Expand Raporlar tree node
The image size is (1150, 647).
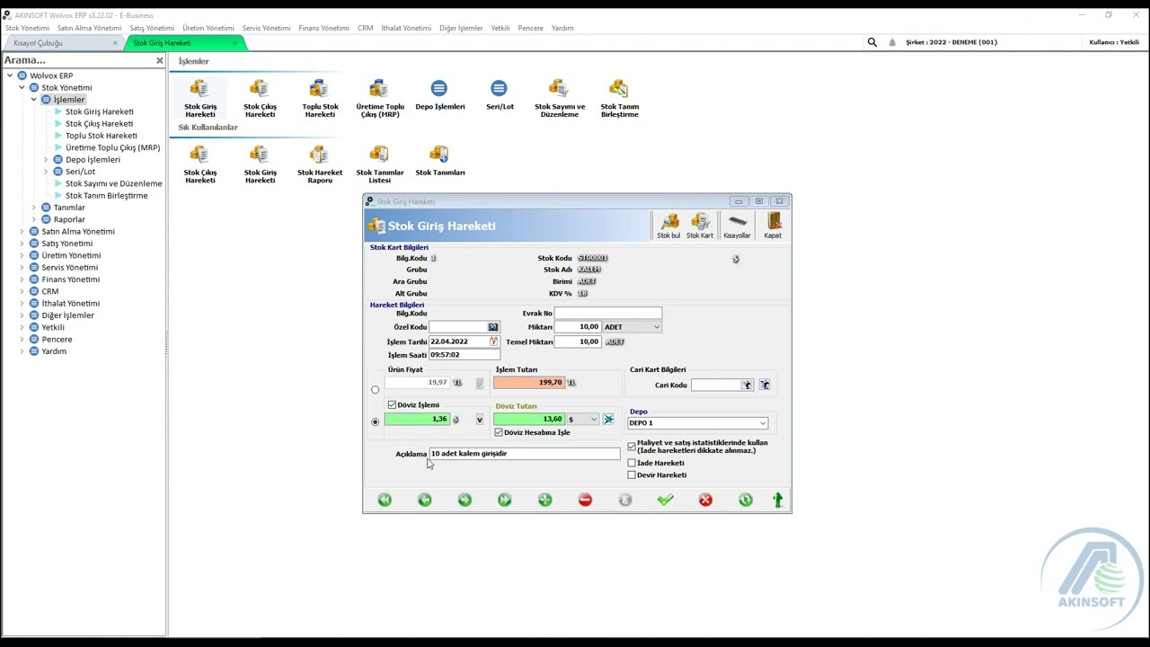click(33, 219)
